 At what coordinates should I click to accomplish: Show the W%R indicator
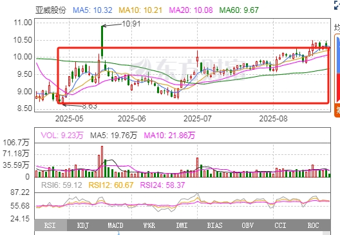[149, 225]
